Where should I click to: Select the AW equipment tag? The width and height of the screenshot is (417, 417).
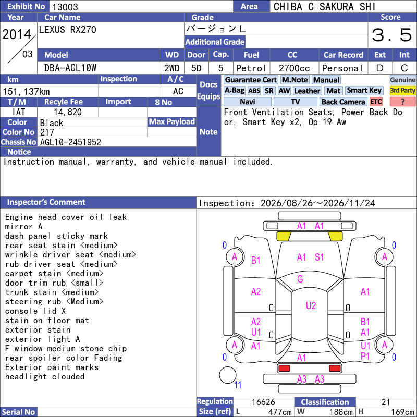284,91
